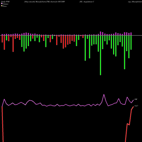Select the 'Price' legend label
The image size is (142, 142).
tap(5, 6)
